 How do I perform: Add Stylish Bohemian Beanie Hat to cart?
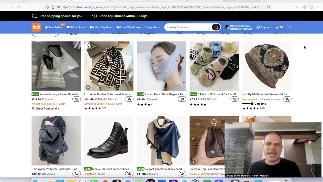tap(287, 99)
